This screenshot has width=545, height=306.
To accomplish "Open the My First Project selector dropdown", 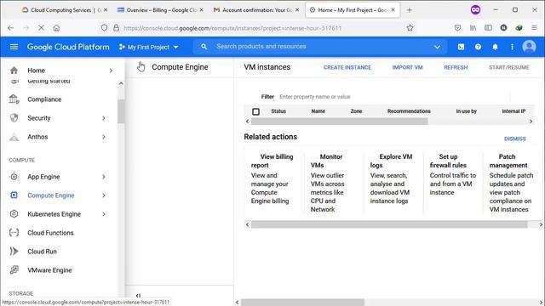I will 148,47.
